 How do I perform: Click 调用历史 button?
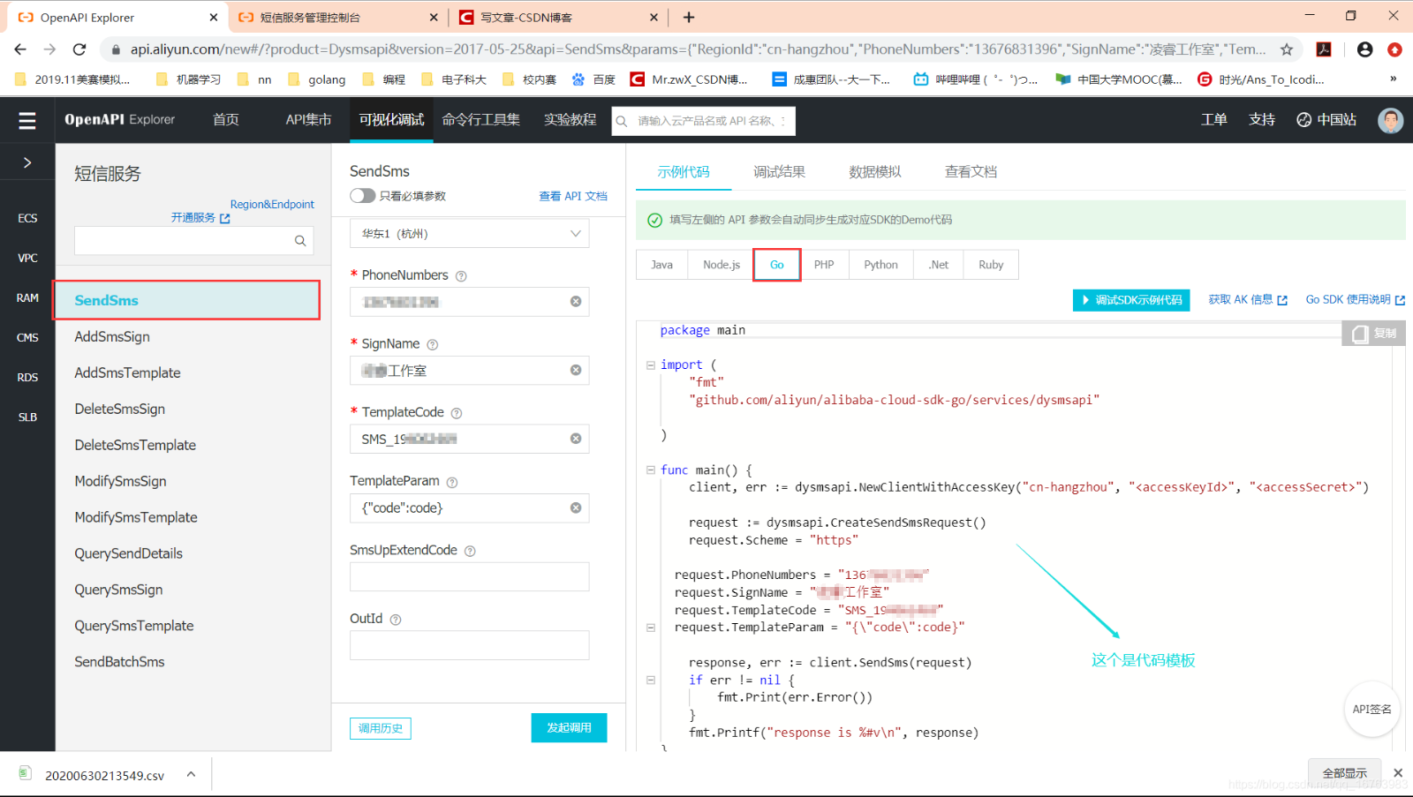click(381, 728)
